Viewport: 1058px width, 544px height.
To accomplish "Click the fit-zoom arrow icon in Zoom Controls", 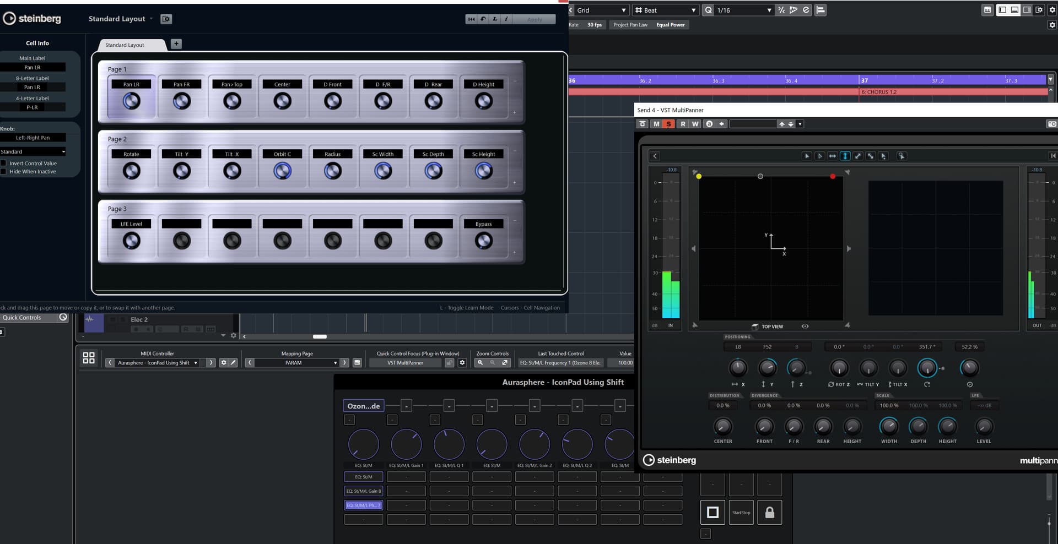I will [505, 363].
